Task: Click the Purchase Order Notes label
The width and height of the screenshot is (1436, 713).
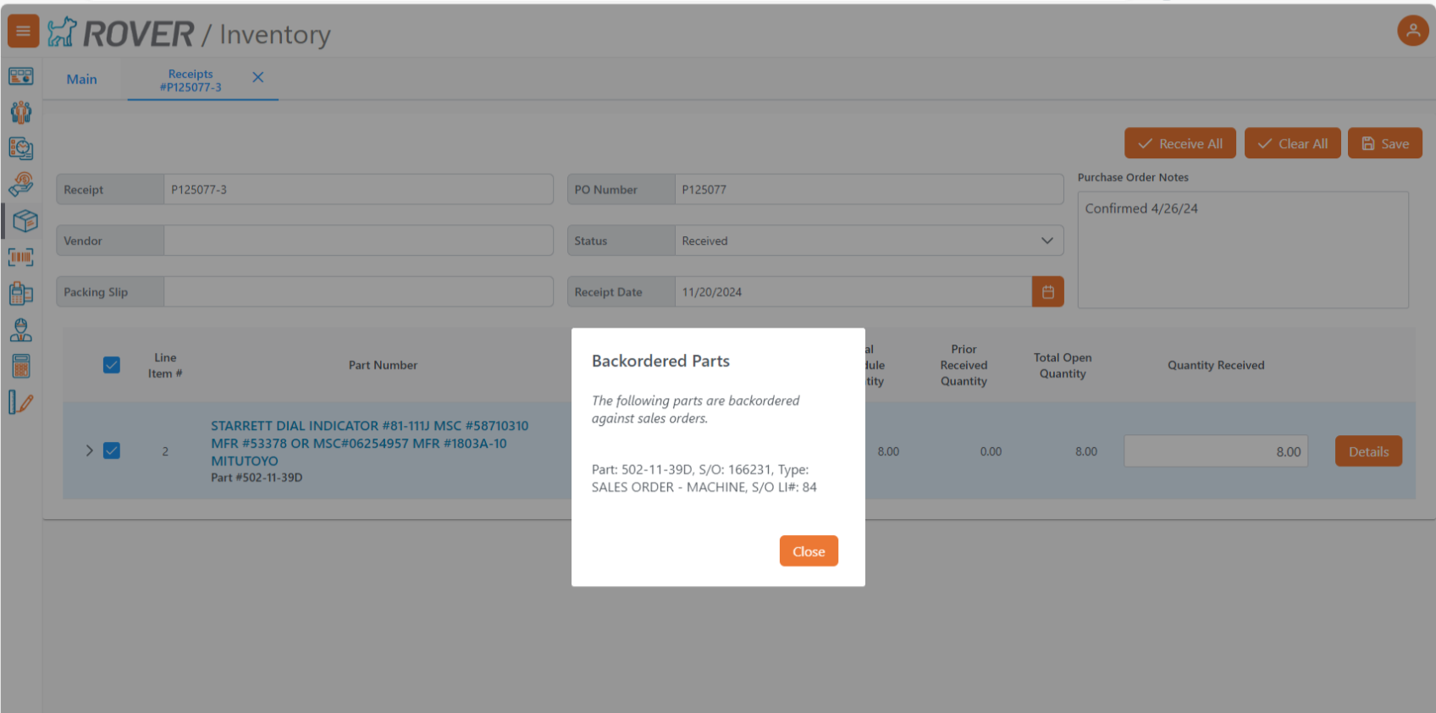Action: point(1133,177)
